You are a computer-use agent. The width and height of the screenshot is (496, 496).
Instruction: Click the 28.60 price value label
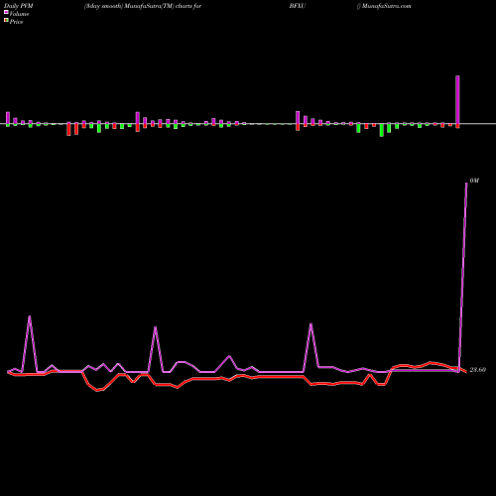(x=478, y=370)
